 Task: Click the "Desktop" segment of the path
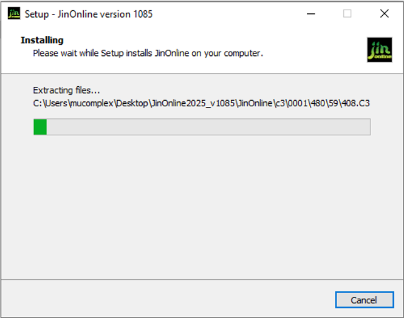(132, 103)
